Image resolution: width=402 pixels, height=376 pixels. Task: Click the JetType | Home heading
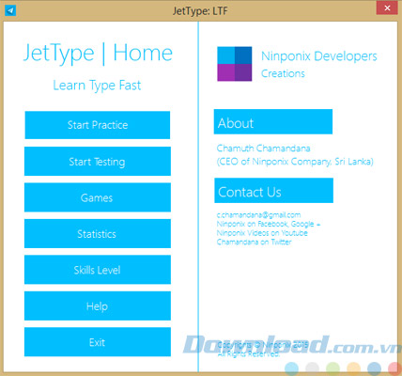(98, 53)
